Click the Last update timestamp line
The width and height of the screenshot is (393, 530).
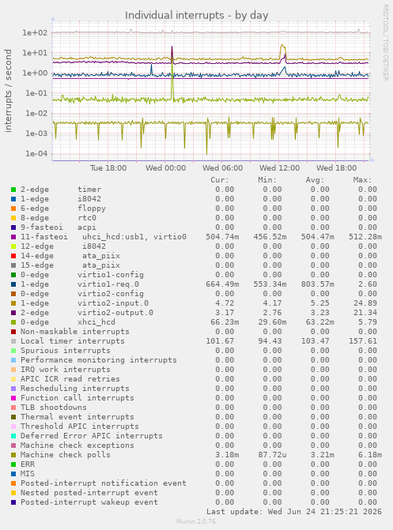coord(294,511)
